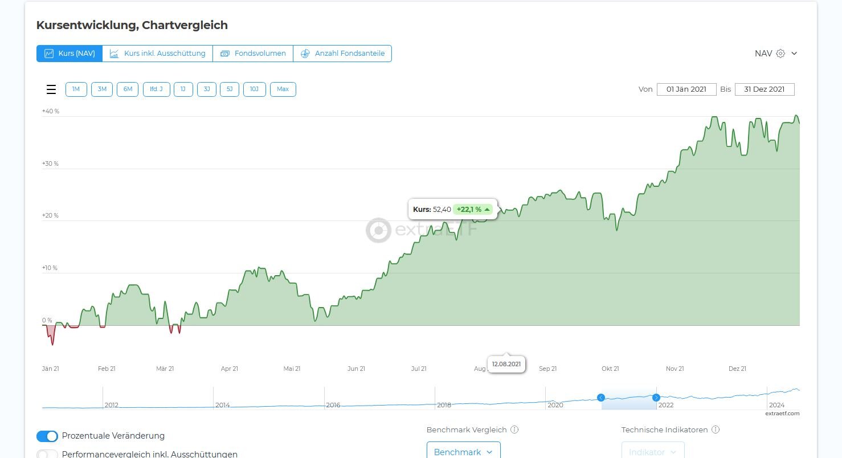
Task: Toggle the Prozentuale Veränderung switch
Action: point(47,436)
